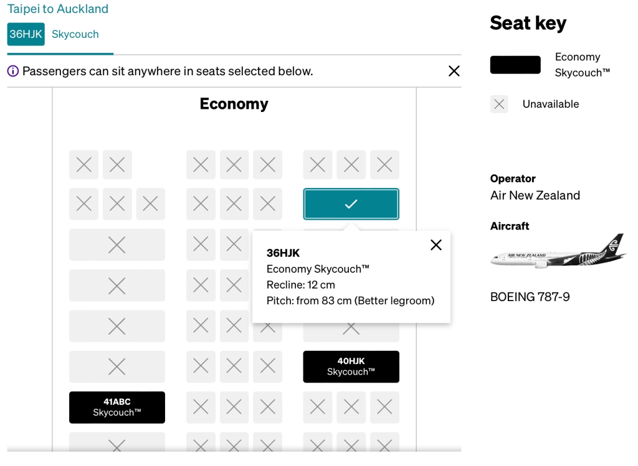The height and width of the screenshot is (466, 638).
Task: Deselect the checked 36HJK Skycouch seat
Action: 351,204
